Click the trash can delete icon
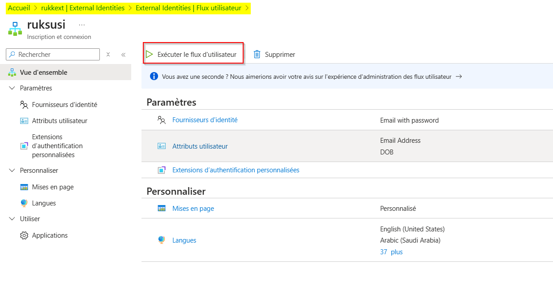This screenshot has width=553, height=282. coord(257,54)
